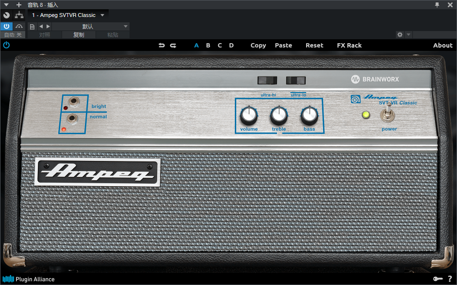The width and height of the screenshot is (457, 285).
Task: Open the 默认 preset dropdown
Action: tap(91, 27)
